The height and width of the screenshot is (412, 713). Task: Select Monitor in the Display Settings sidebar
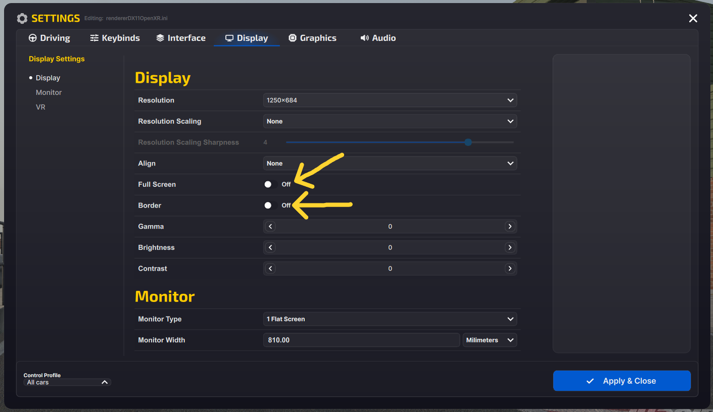click(x=49, y=92)
